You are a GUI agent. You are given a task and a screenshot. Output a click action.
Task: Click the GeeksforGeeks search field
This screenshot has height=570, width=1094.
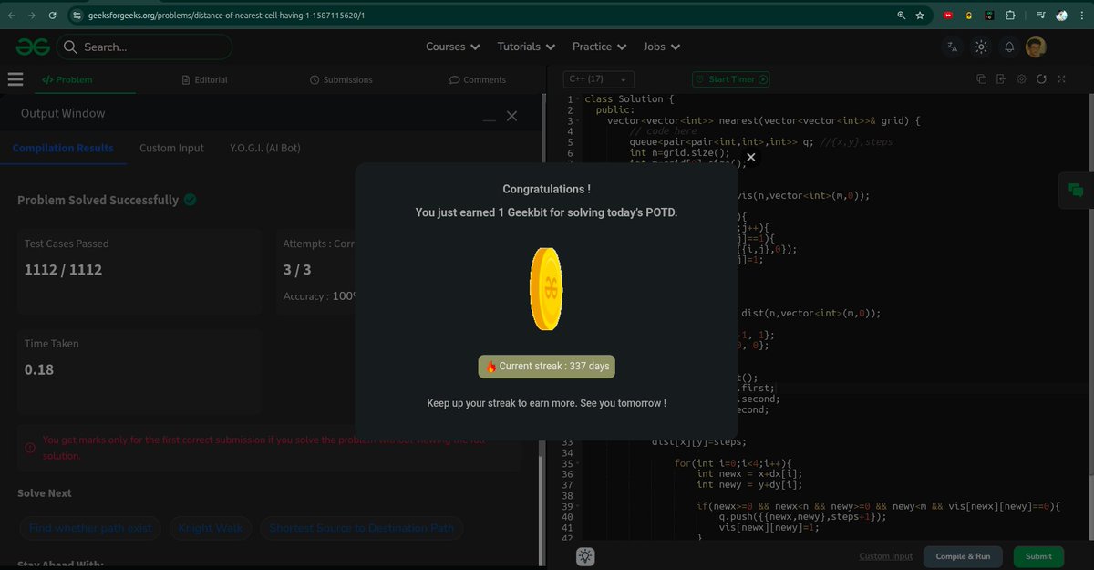click(145, 47)
